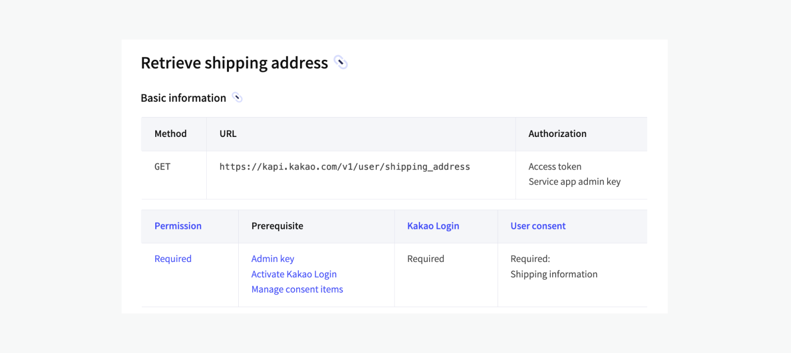Click the Retrieve shipping address heading
The image size is (791, 353).
[x=234, y=63]
